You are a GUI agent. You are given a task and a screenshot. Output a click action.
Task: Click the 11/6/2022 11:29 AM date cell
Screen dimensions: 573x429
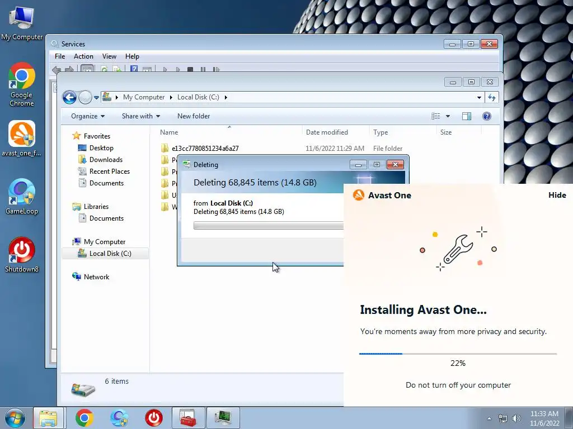335,149
